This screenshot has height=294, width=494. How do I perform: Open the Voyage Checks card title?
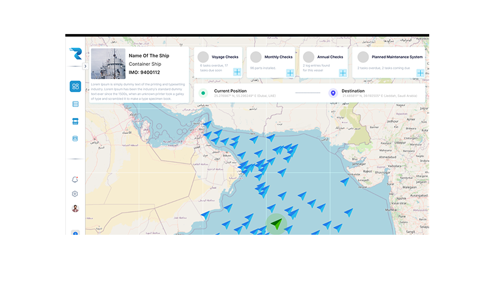pos(225,57)
